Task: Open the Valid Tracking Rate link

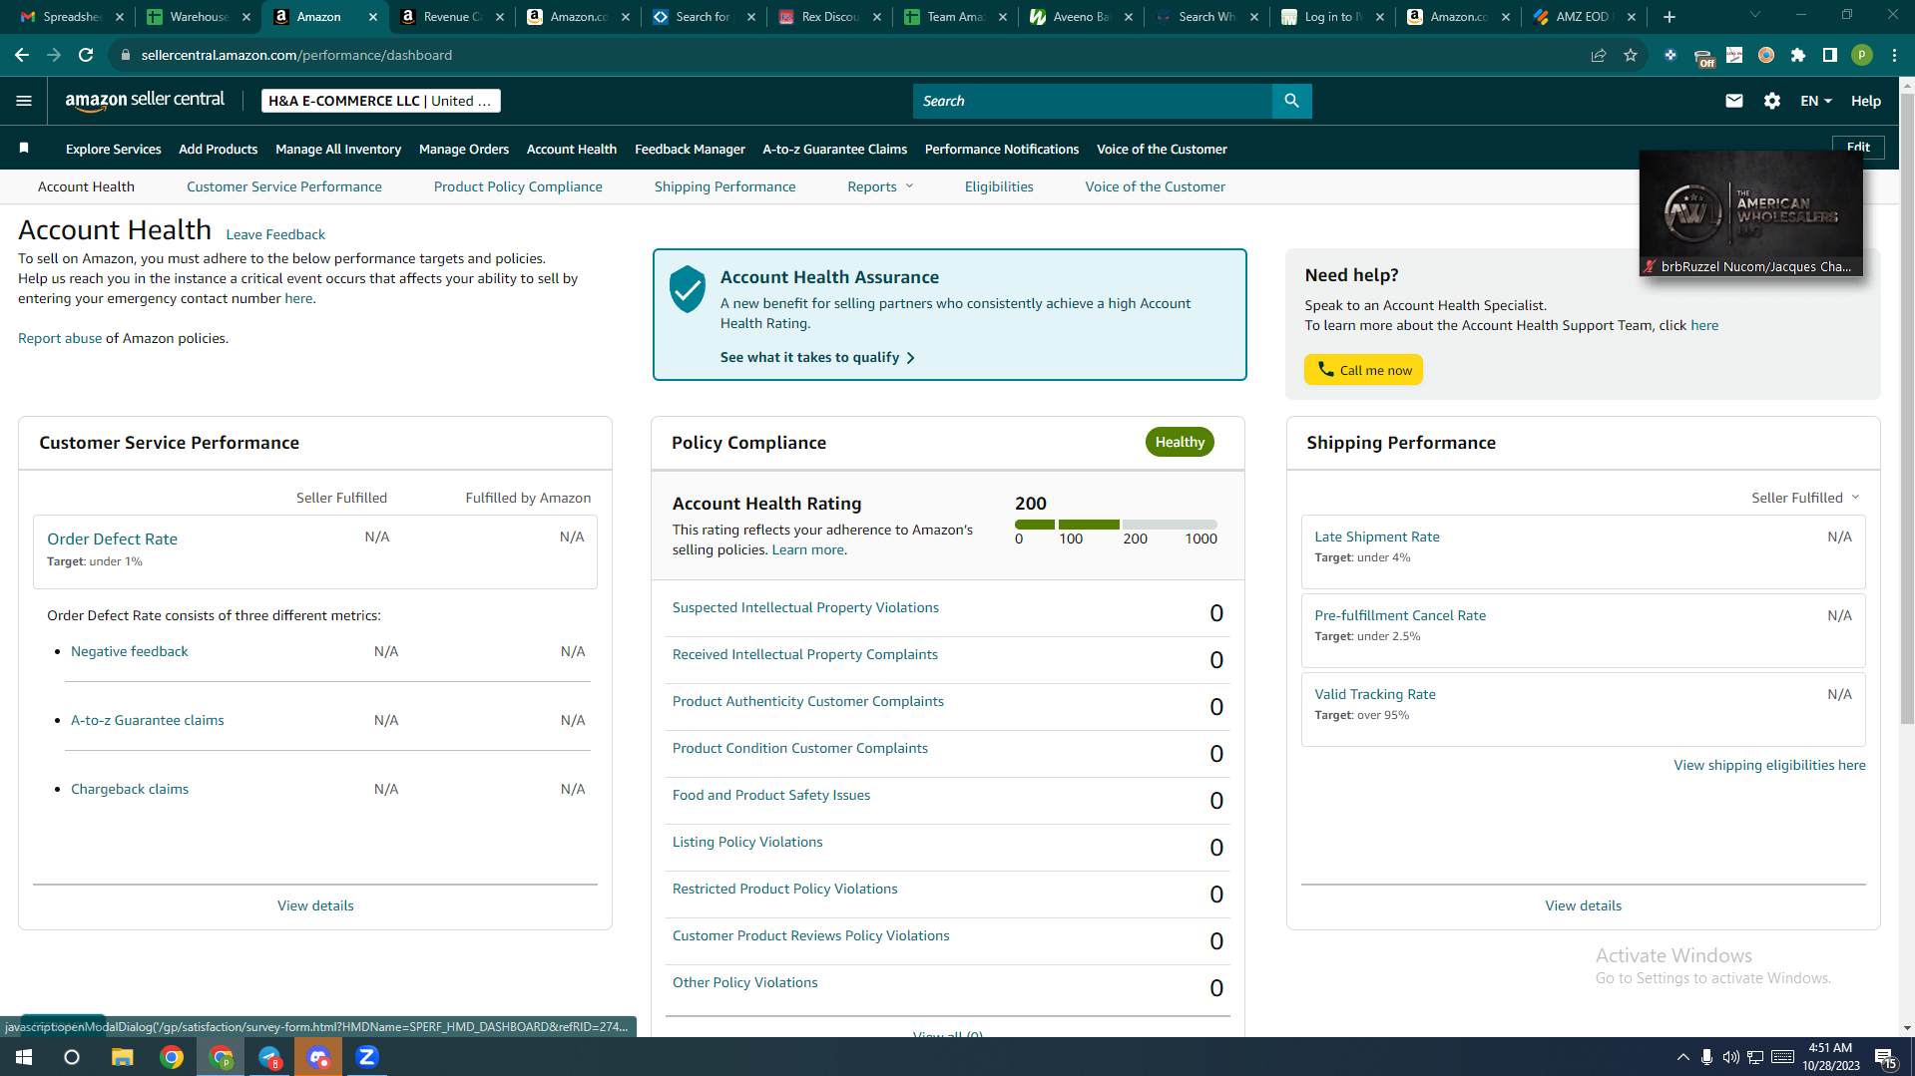Action: pos(1375,694)
